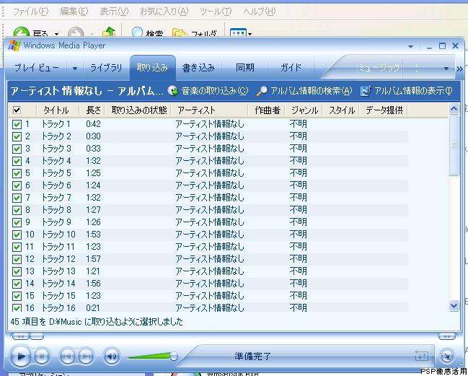Click the Previous track button
The width and height of the screenshot is (468, 376).
[x=67, y=356]
